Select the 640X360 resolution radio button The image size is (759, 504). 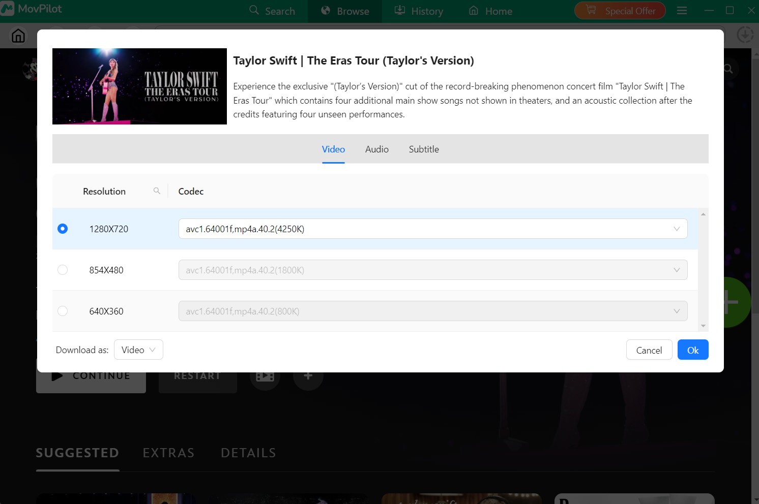click(63, 311)
